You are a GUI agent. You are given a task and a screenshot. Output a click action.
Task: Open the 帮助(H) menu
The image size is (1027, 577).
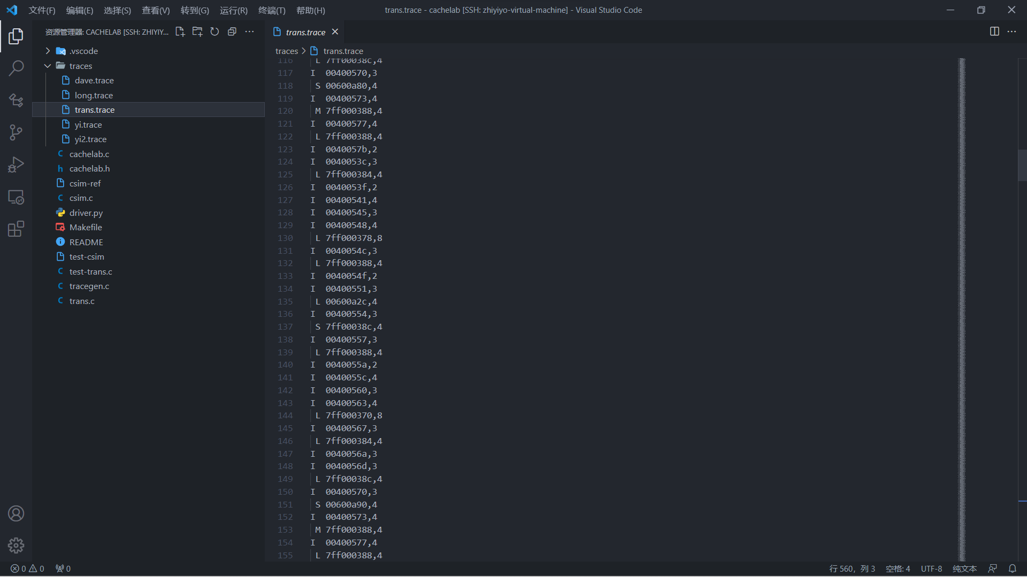click(x=311, y=10)
